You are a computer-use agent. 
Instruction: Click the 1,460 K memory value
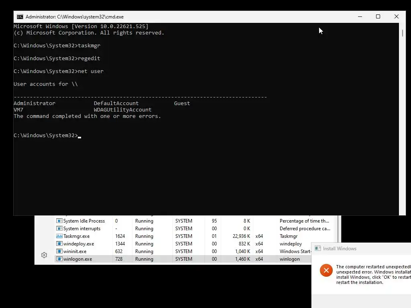click(242, 259)
